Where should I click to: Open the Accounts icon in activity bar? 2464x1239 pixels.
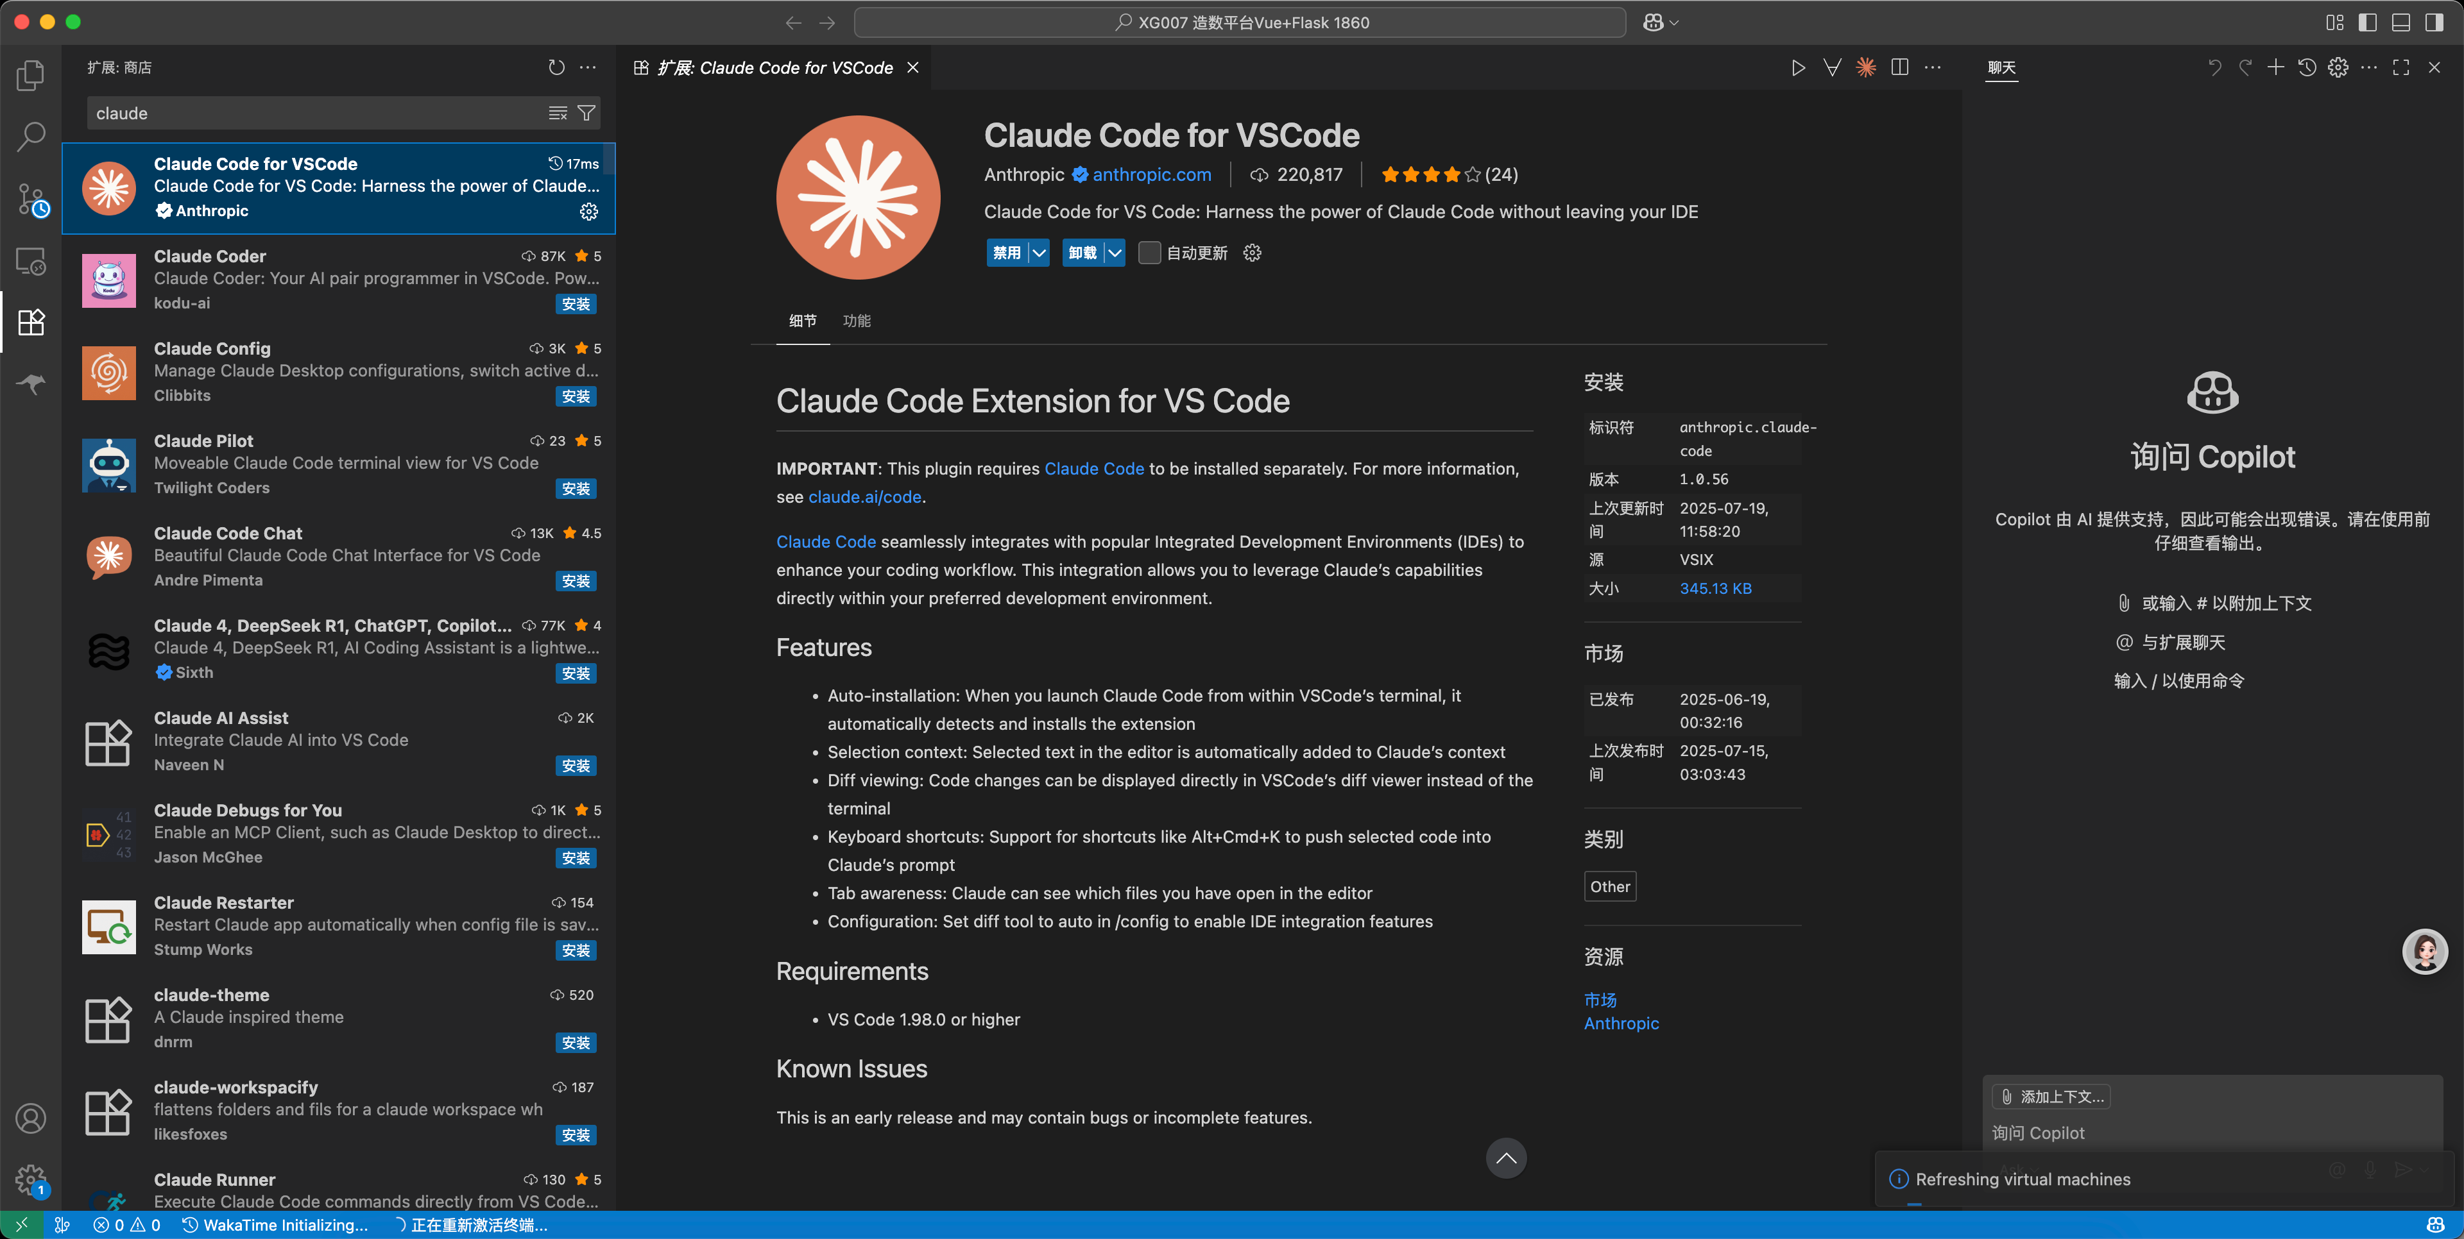[x=31, y=1118]
